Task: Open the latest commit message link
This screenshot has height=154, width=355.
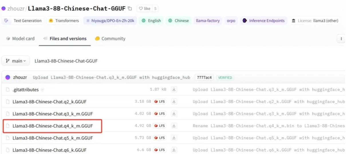Action: pos(111,78)
